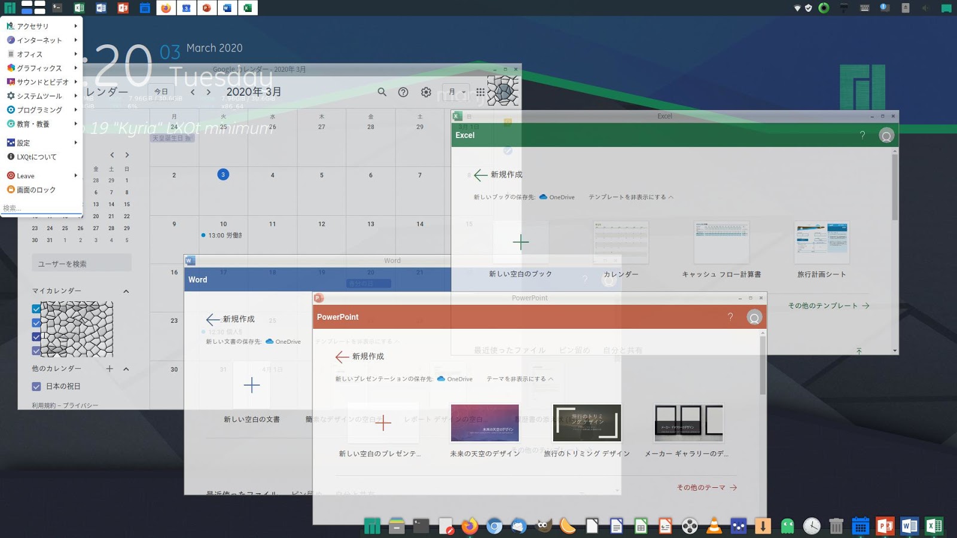The image size is (957, 538).
Task: Go back using arrow in Word 新規作成
Action: [x=213, y=319]
